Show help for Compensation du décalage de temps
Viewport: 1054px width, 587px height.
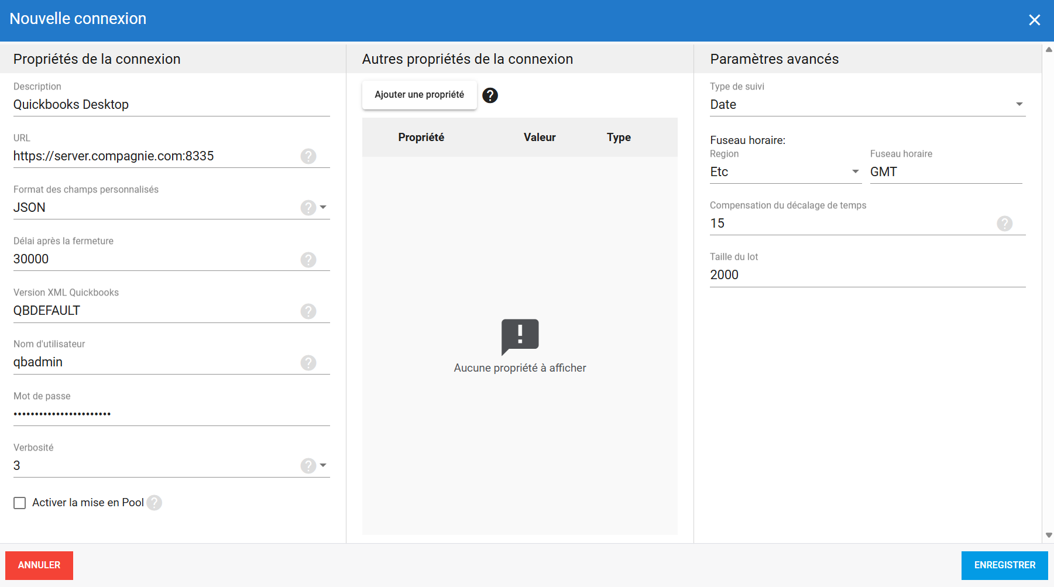[1005, 224]
